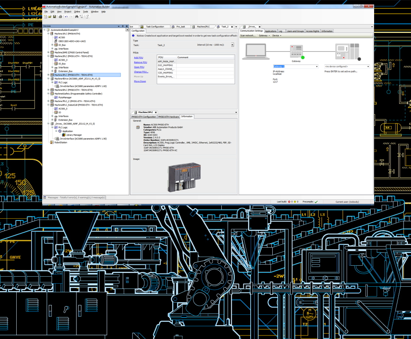
Task: Click the Messages panel icon in status bar
Action: (x=45, y=198)
